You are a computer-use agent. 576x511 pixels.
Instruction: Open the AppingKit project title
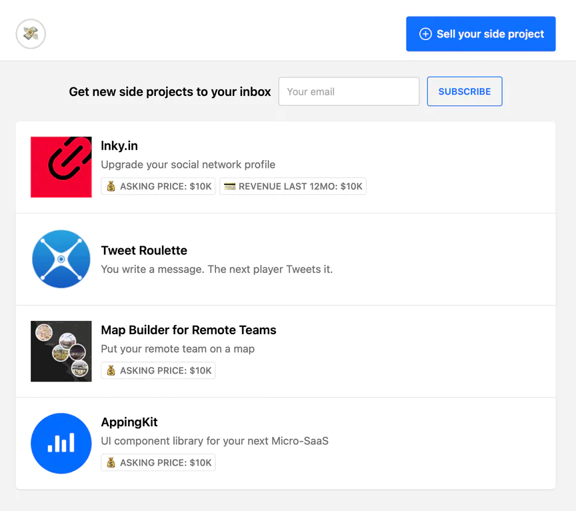tap(129, 422)
